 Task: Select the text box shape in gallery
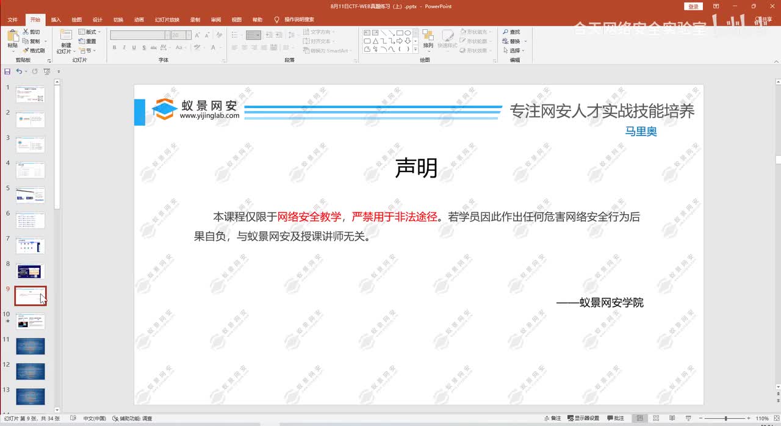click(367, 33)
